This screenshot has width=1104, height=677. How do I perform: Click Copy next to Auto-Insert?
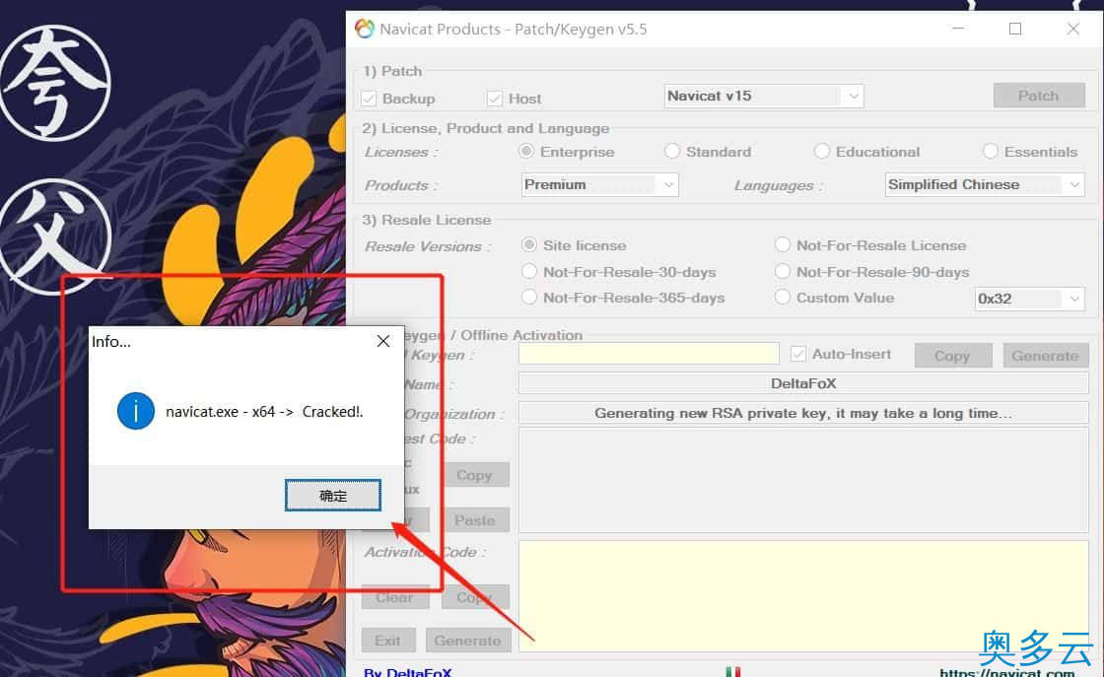952,356
